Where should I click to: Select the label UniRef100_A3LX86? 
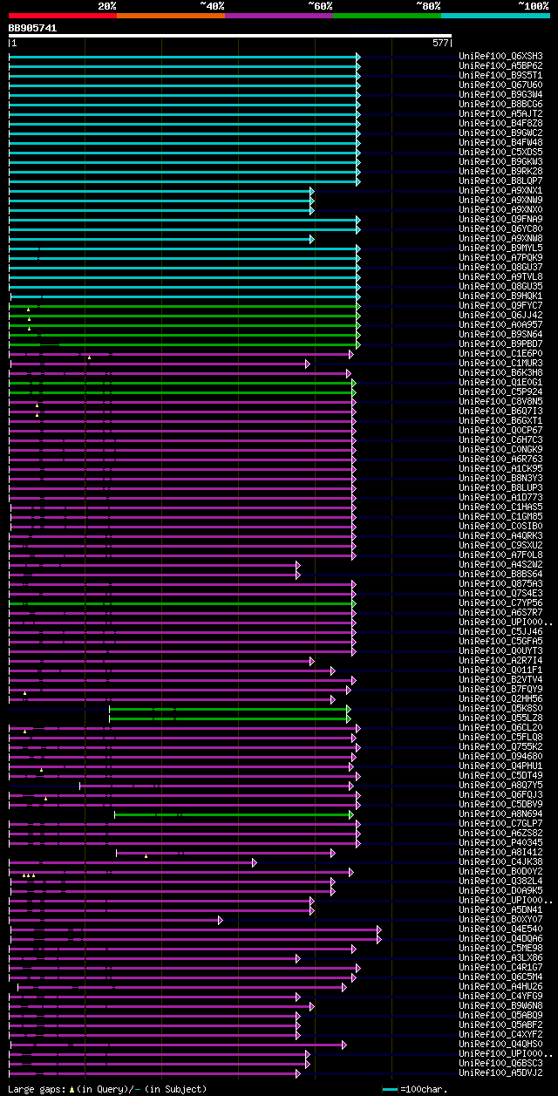click(x=500, y=957)
